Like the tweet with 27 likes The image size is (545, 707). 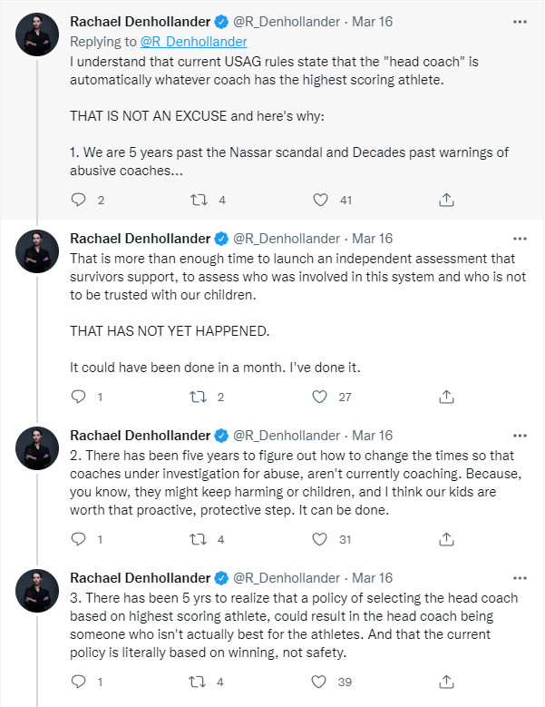click(x=319, y=397)
